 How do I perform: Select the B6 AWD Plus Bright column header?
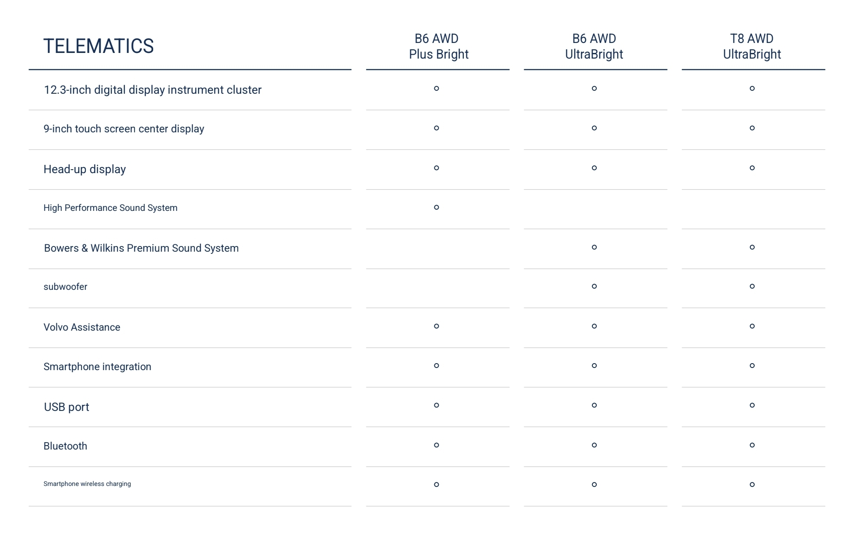click(438, 46)
